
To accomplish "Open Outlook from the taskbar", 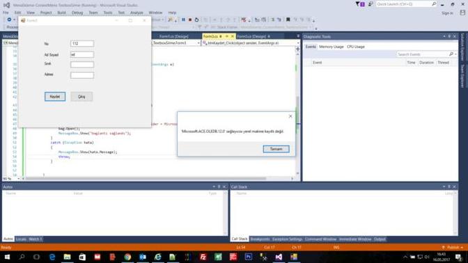I will (143, 257).
